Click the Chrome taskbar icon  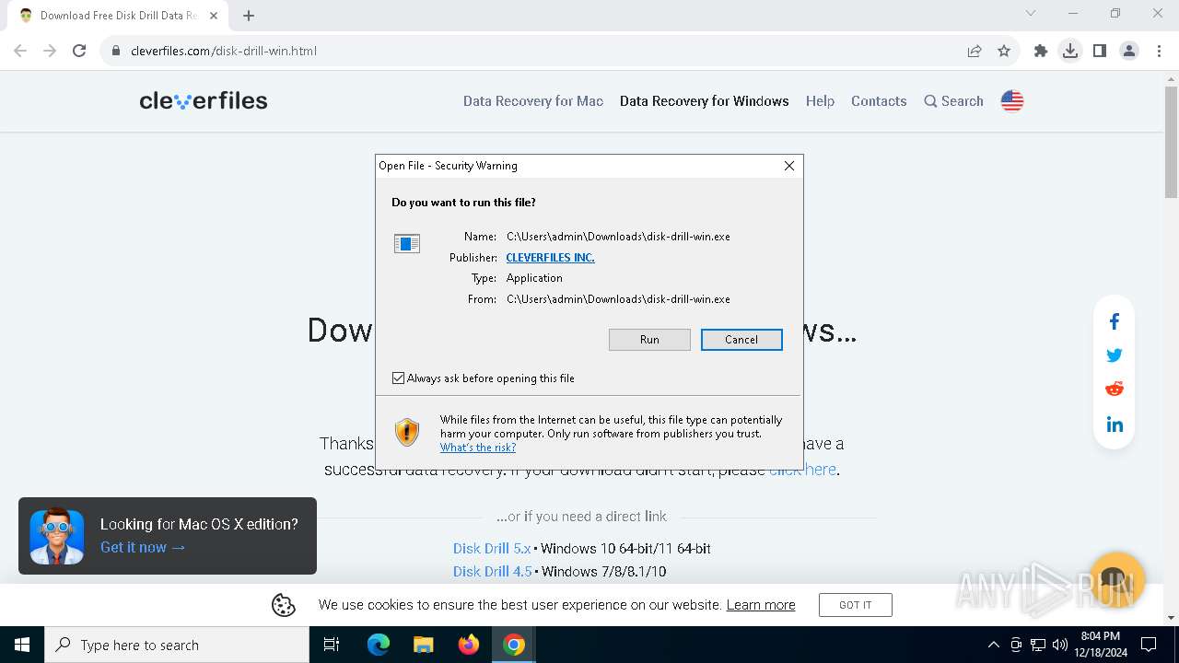[514, 645]
